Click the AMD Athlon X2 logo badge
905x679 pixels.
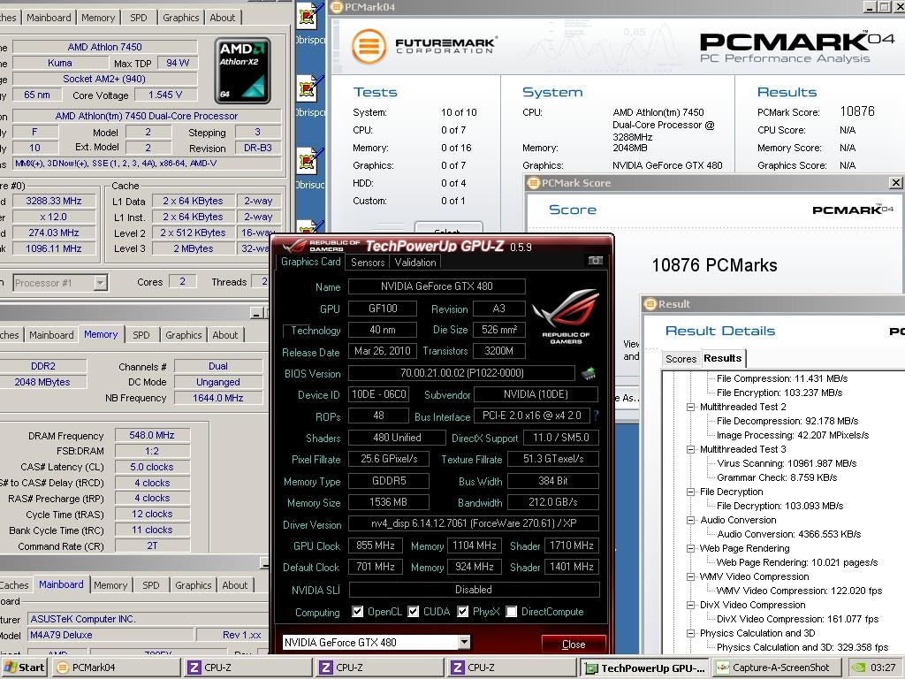(x=242, y=71)
